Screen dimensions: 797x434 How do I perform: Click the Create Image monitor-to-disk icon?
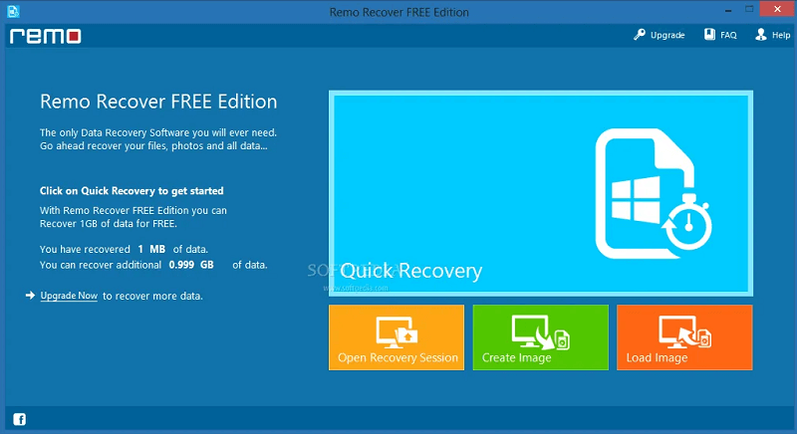tap(541, 332)
